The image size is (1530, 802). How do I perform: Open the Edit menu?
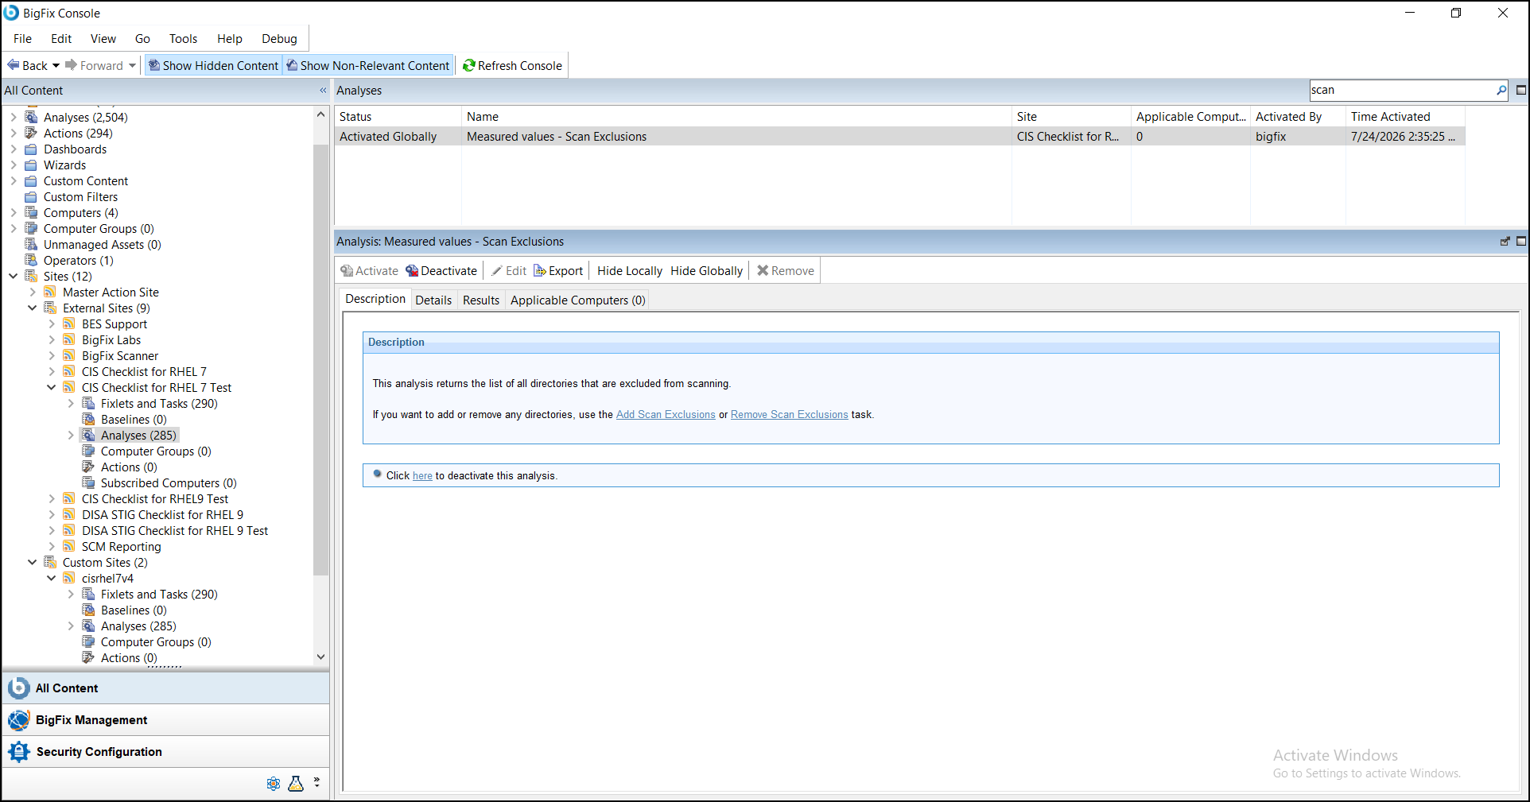tap(61, 38)
